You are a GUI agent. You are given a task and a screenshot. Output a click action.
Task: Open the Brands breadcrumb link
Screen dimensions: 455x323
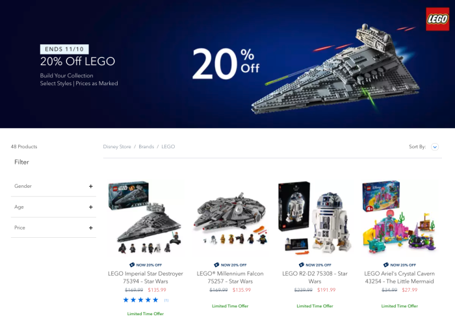(146, 147)
